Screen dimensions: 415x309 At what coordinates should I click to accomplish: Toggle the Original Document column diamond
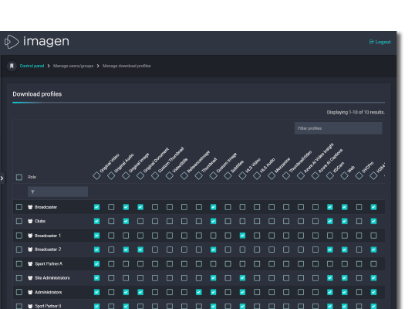[140, 175]
